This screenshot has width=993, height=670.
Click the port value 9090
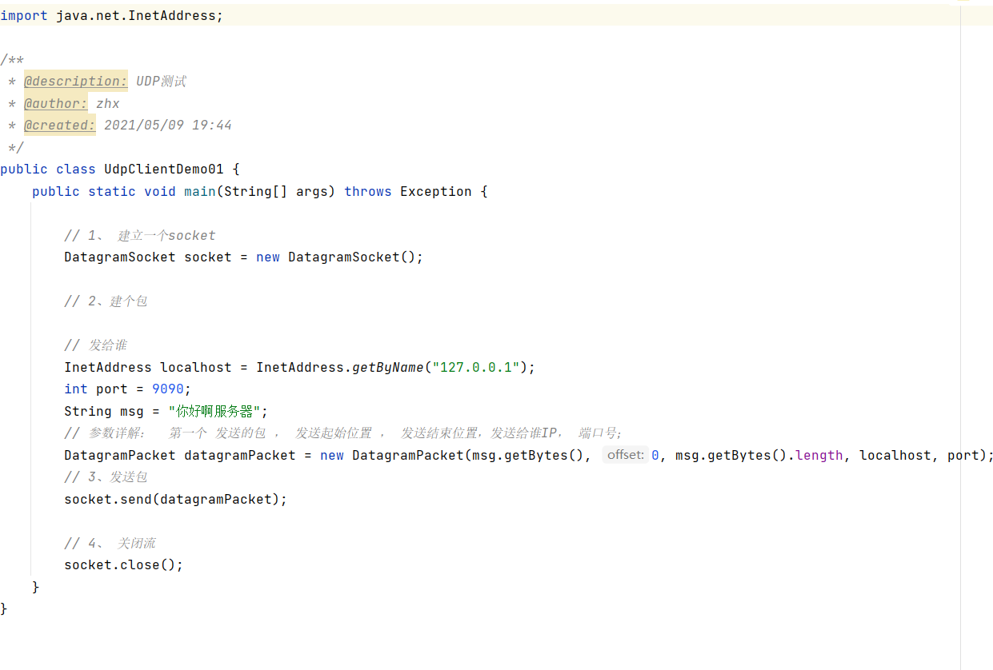[x=168, y=389]
